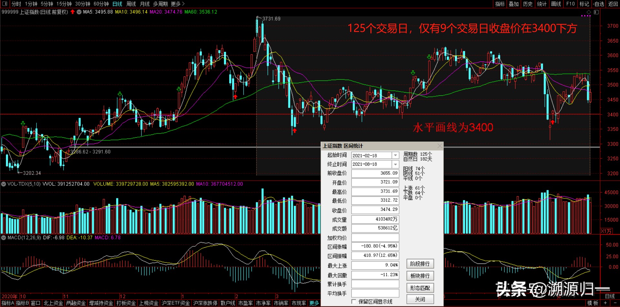The width and height of the screenshot is (620, 307).
Task: Expand the 更多 indicator list at bottom
Action: [x=314, y=303]
